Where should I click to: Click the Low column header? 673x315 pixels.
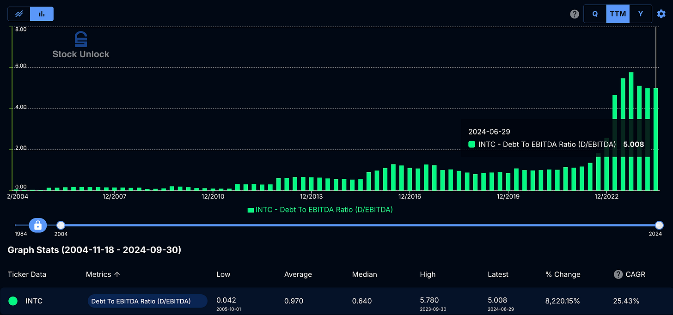(223, 274)
